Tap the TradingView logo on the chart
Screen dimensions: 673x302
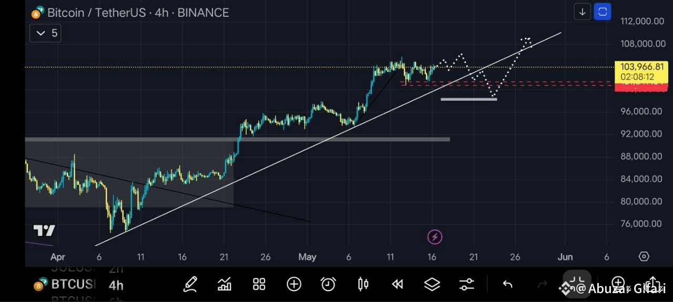click(44, 230)
